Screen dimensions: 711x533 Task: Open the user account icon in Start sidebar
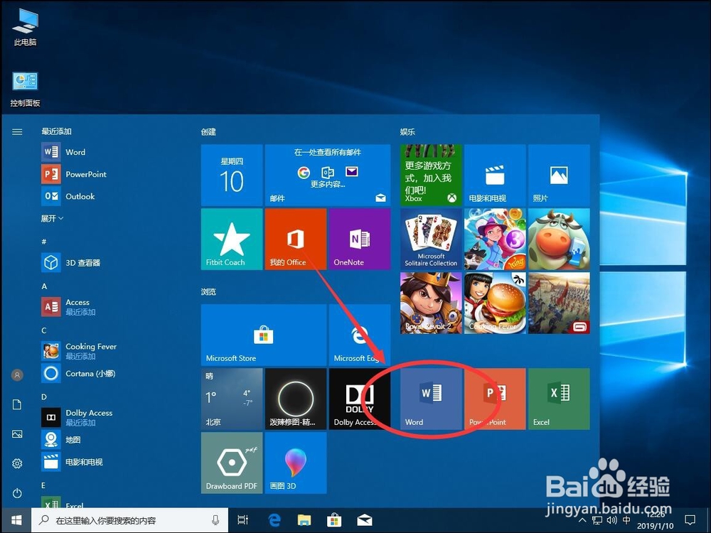point(17,375)
